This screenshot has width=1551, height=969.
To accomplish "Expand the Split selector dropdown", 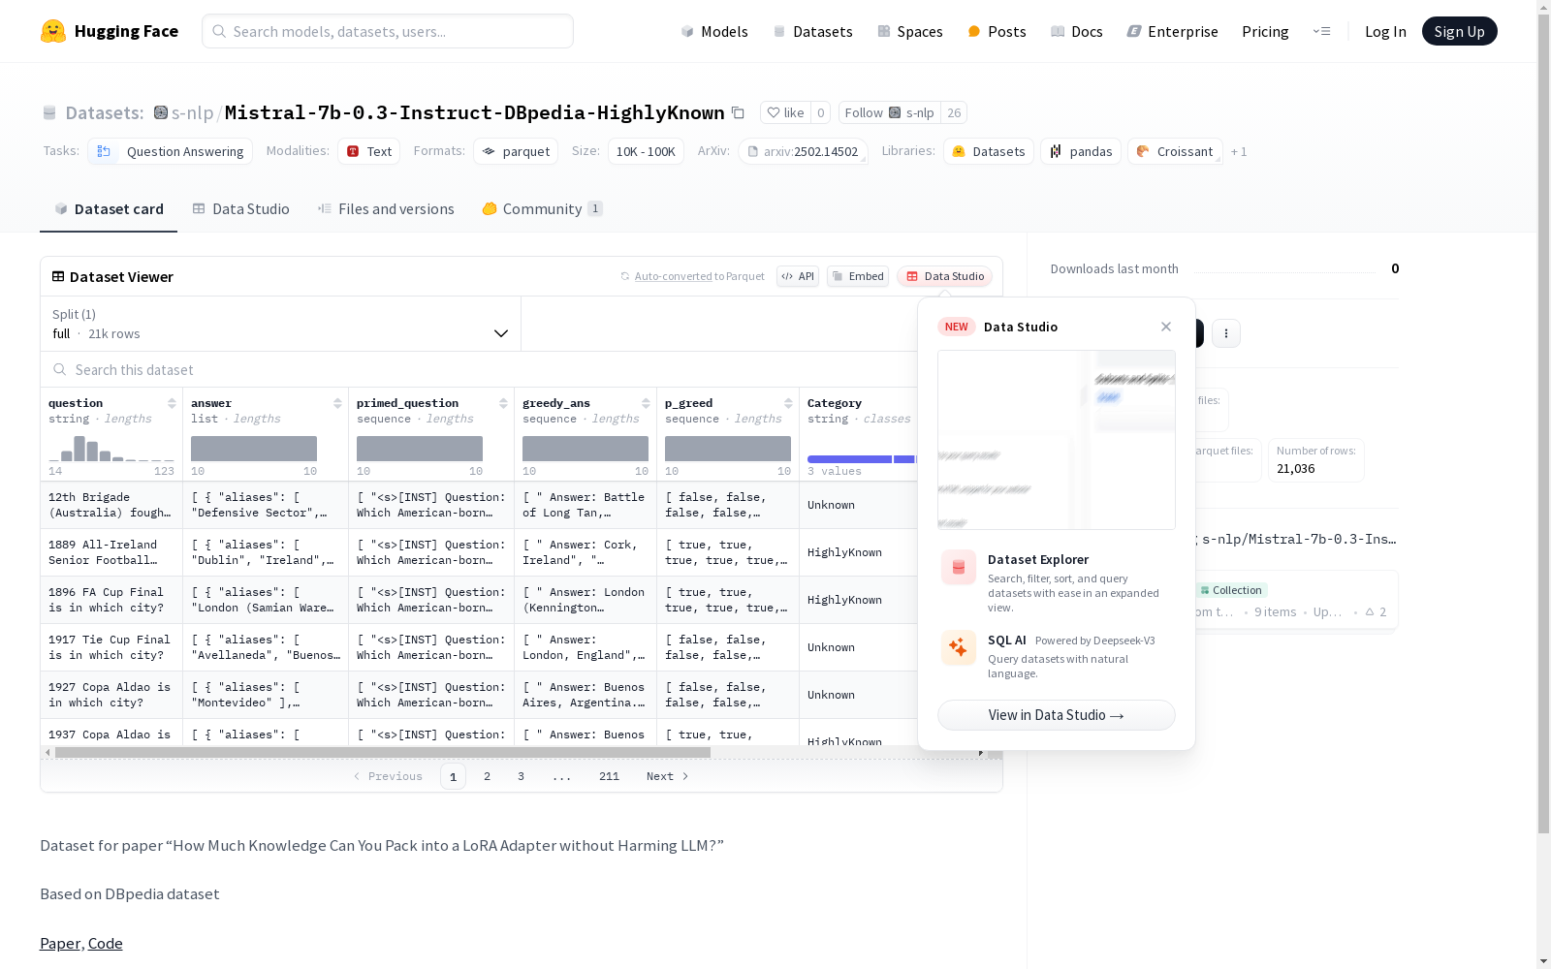I will (281, 324).
